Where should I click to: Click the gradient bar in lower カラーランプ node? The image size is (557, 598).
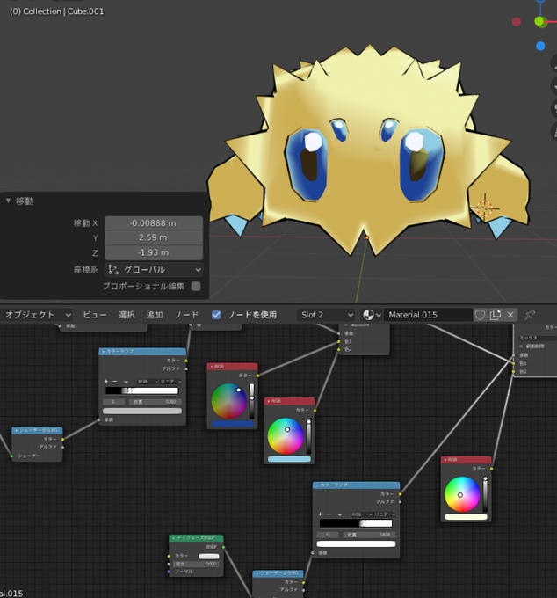click(356, 523)
